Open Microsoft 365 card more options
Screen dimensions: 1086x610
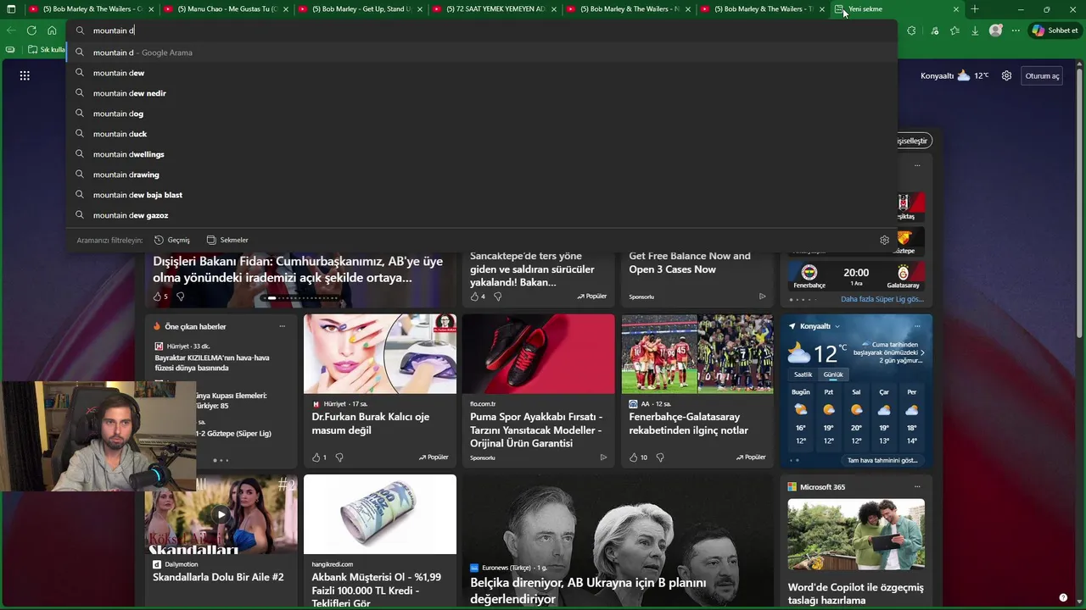[x=917, y=487]
